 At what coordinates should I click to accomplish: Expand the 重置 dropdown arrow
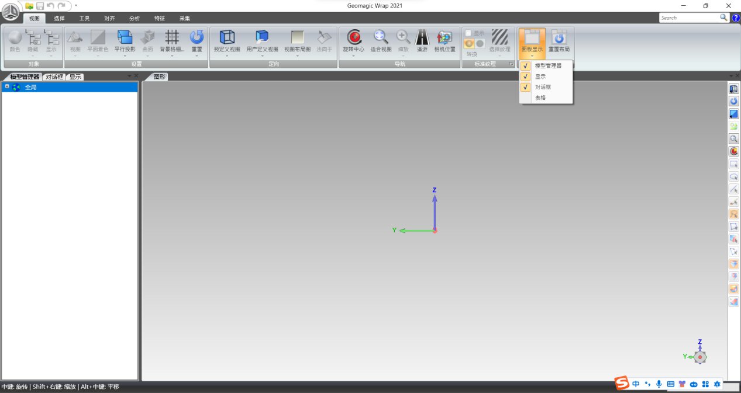[x=197, y=56]
